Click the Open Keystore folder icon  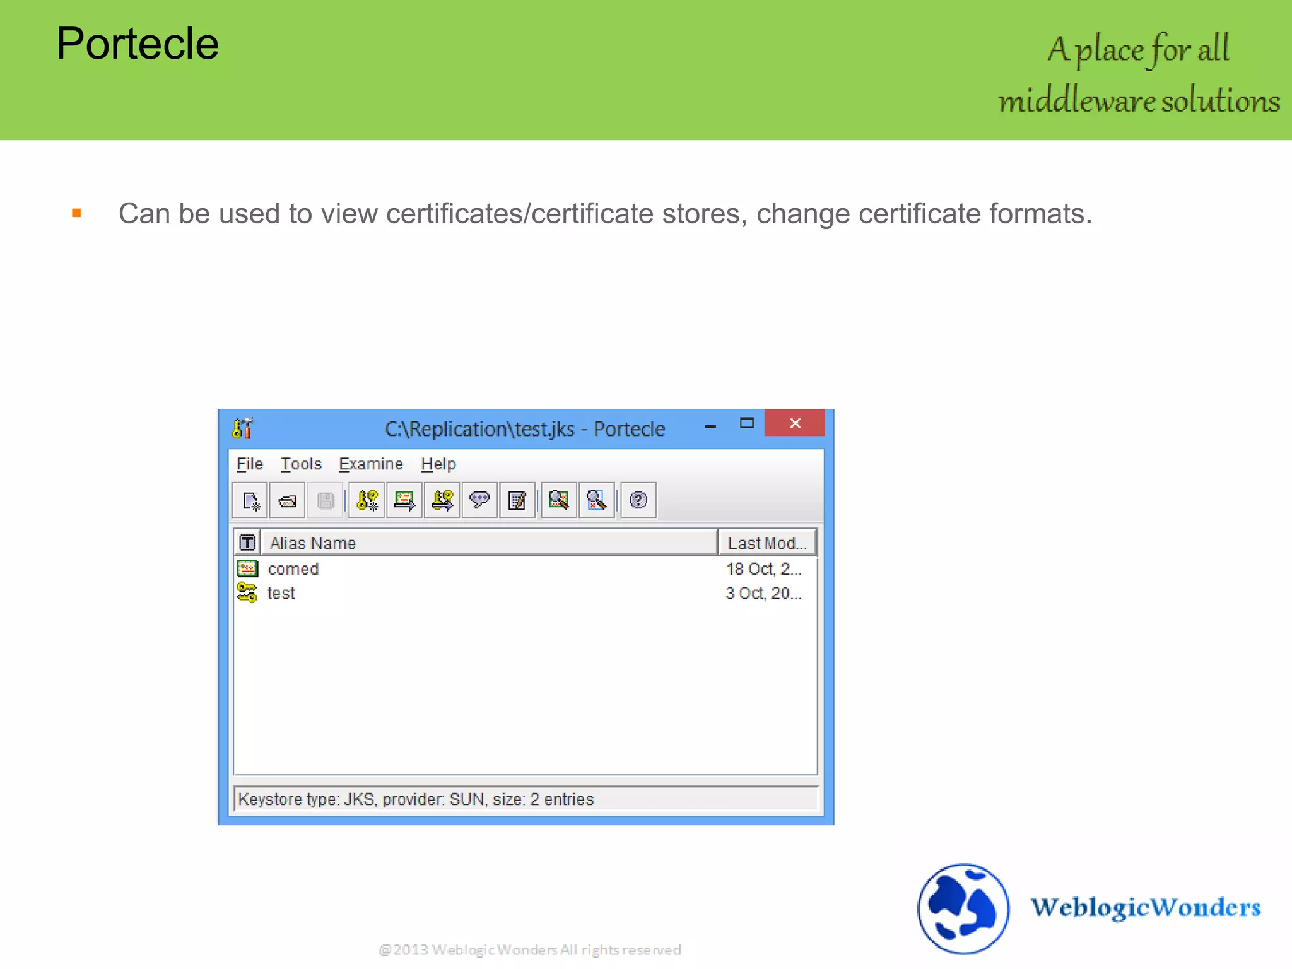point(288,501)
